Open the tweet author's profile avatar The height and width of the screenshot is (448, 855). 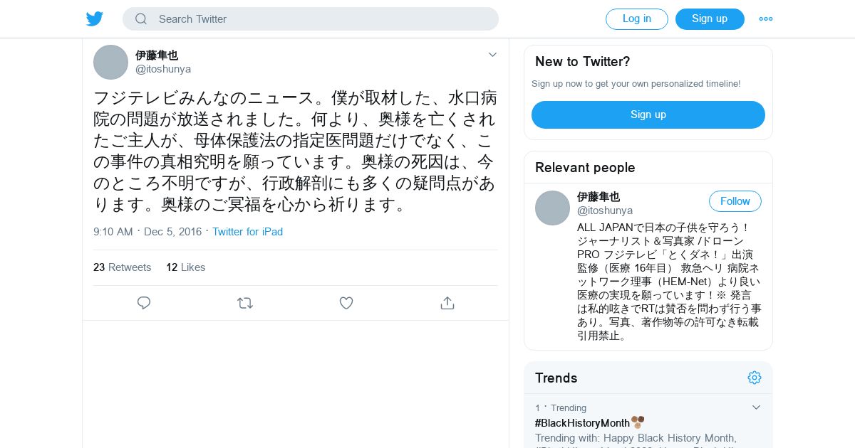(110, 62)
